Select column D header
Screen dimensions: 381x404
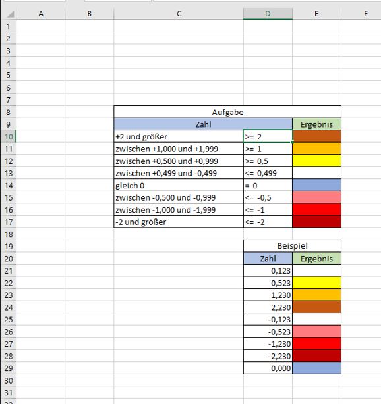(268, 14)
